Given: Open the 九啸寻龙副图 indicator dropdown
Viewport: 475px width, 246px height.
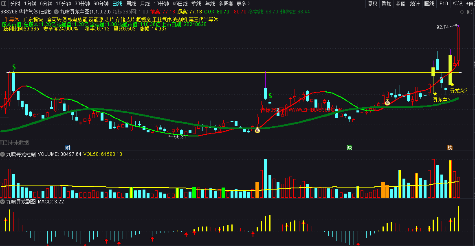Looking at the screenshot, I should point(3,202).
